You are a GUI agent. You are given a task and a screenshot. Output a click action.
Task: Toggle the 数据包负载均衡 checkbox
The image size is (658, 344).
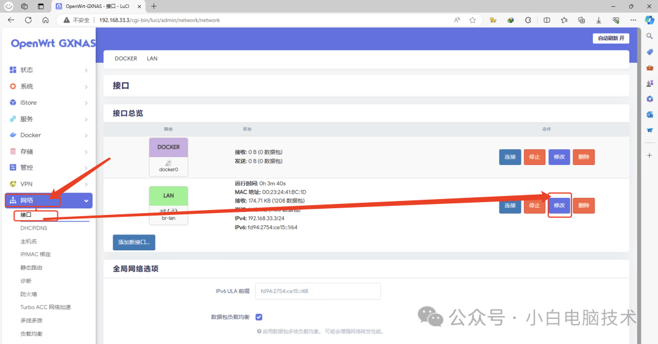pyautogui.click(x=259, y=317)
